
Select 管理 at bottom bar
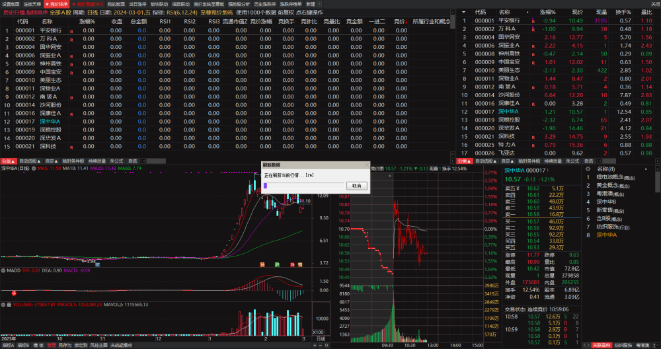click(x=51, y=345)
